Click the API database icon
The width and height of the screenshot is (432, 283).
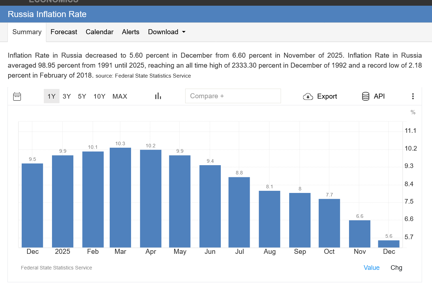pos(365,96)
